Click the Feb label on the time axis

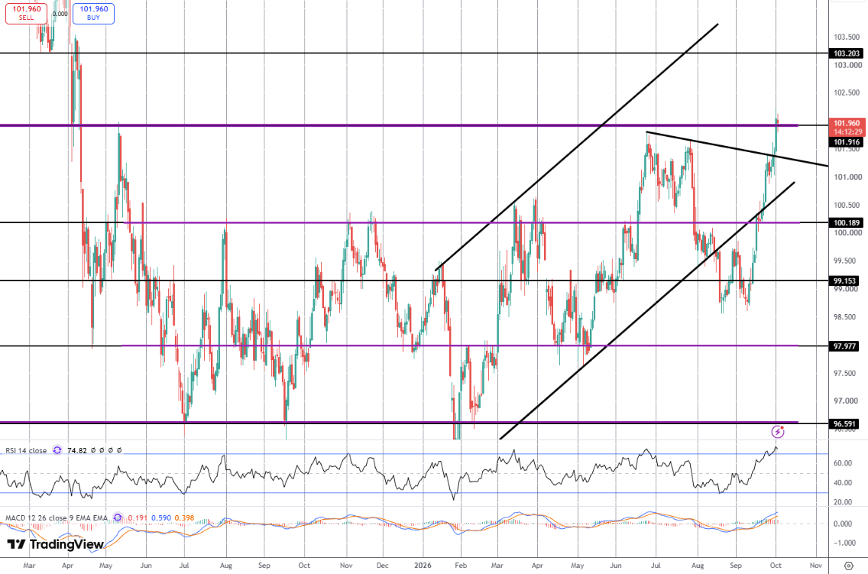461,565
